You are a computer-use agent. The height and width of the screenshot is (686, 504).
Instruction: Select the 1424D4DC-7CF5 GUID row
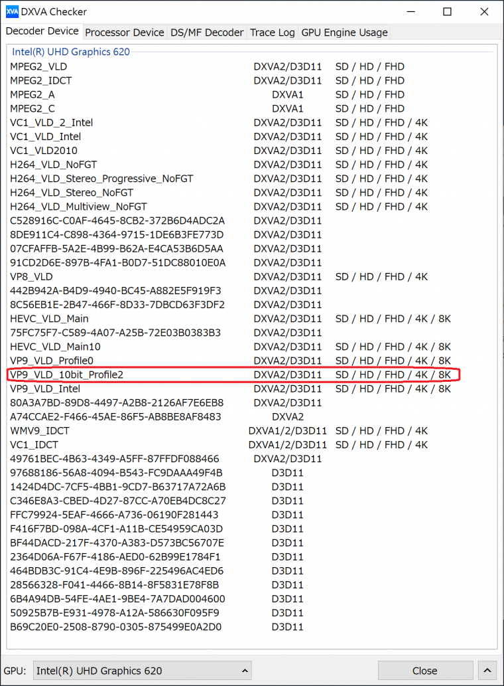[251, 487]
